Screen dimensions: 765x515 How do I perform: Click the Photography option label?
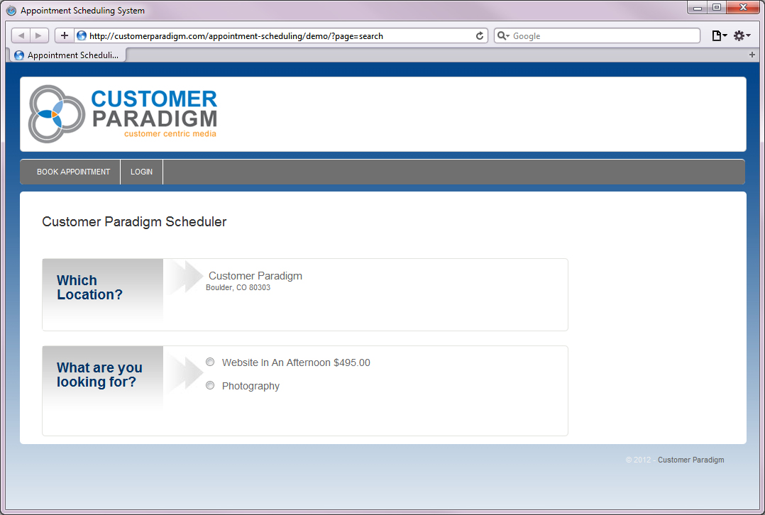tap(251, 386)
